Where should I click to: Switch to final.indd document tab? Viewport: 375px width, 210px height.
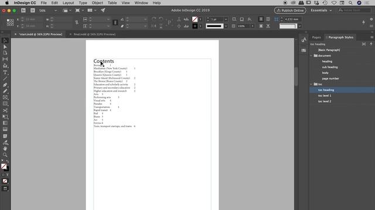tap(94, 34)
